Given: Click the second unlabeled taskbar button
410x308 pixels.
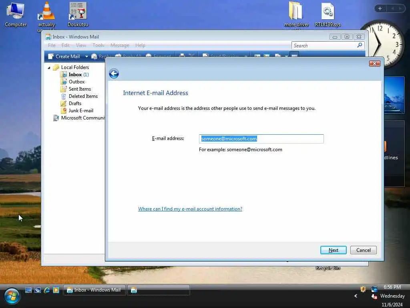Looking at the screenshot, I should [159, 290].
